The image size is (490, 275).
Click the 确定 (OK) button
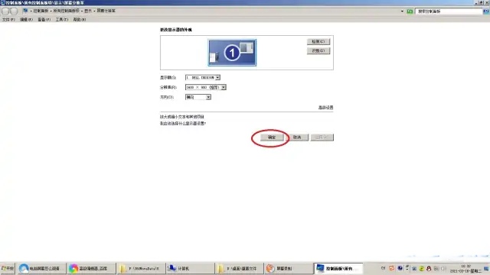pyautogui.click(x=272, y=137)
